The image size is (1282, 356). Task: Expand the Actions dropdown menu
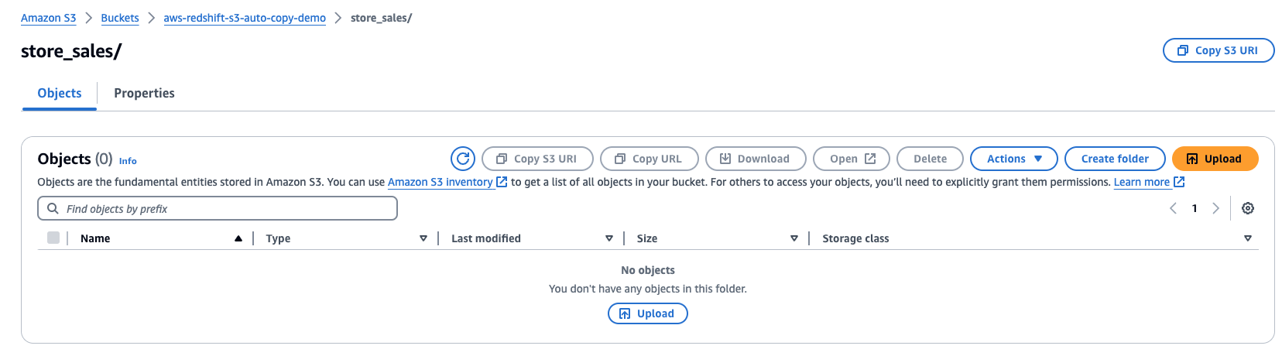pos(1013,159)
